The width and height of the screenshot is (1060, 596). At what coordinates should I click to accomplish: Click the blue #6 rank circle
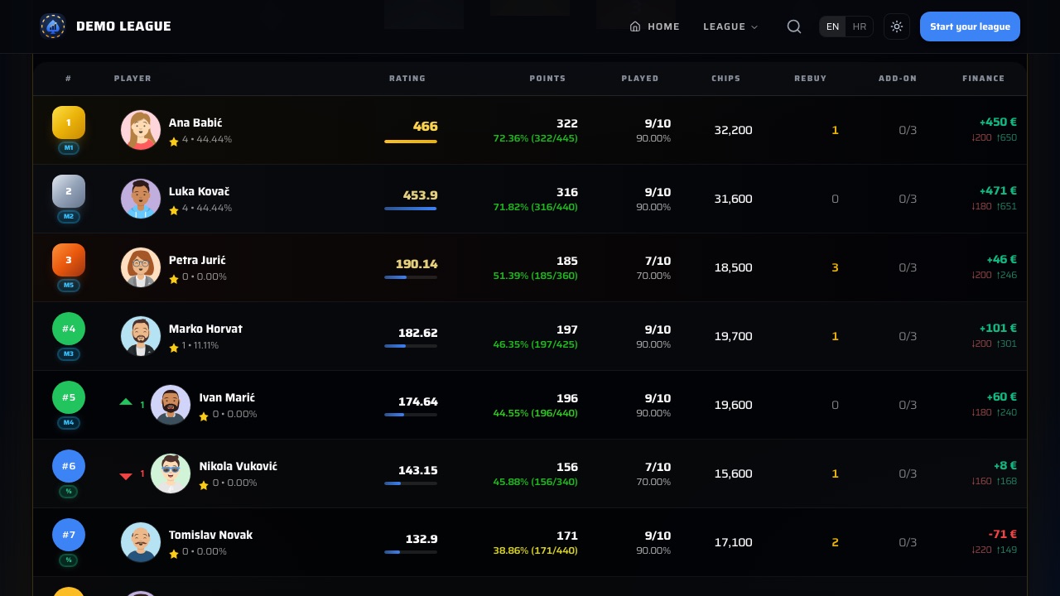(x=69, y=466)
